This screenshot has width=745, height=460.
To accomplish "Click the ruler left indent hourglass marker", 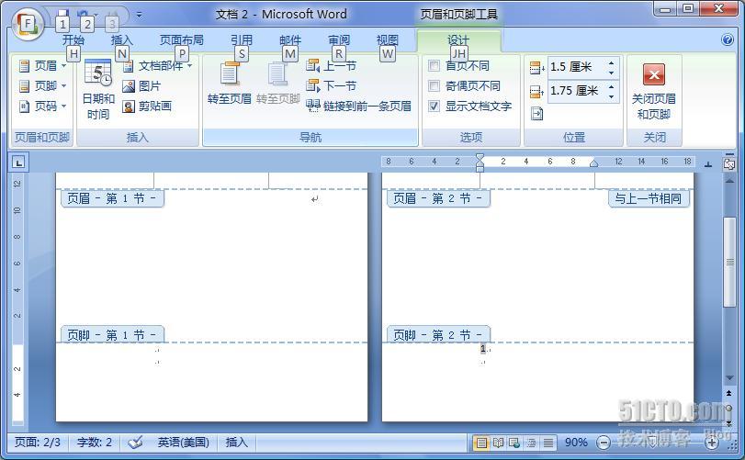I will click(480, 163).
